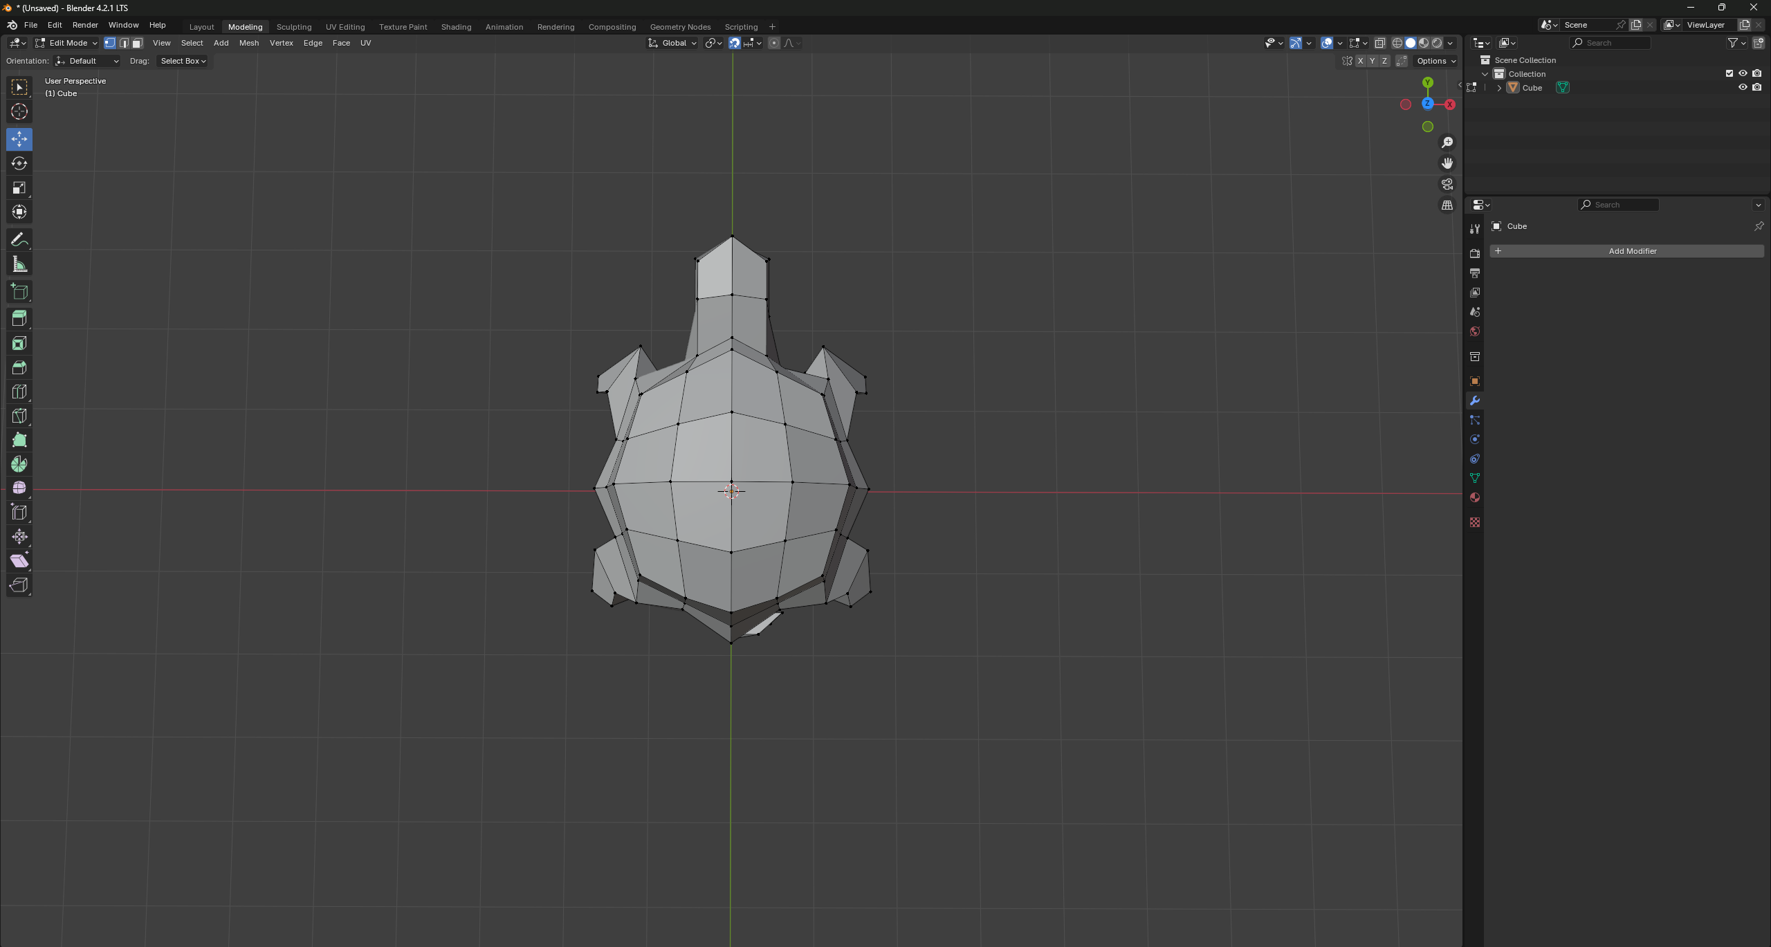Select the Bevel tool
1771x947 pixels.
click(19, 368)
